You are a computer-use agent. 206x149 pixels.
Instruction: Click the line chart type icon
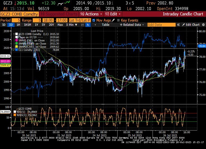coord(83,25)
